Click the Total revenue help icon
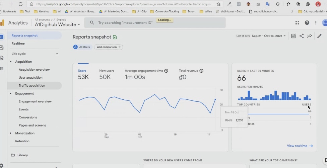 point(201,71)
